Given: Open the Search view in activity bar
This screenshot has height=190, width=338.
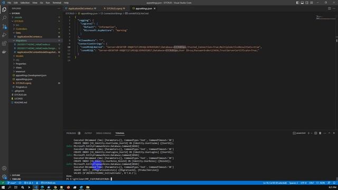Looking at the screenshot, I should tap(4, 18).
